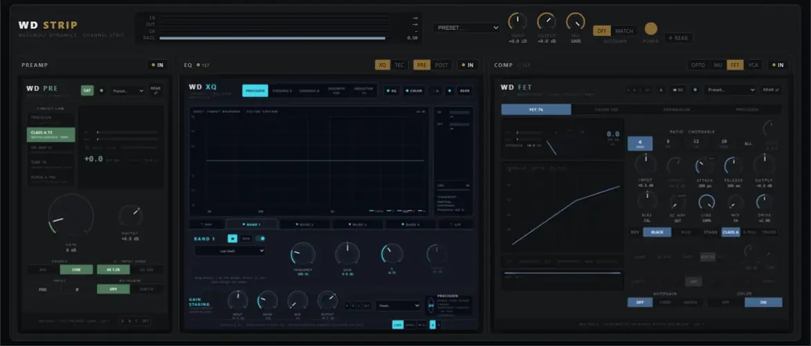Open the Low Shelf filter type dropdown
The width and height of the screenshot is (811, 346).
tap(230, 251)
